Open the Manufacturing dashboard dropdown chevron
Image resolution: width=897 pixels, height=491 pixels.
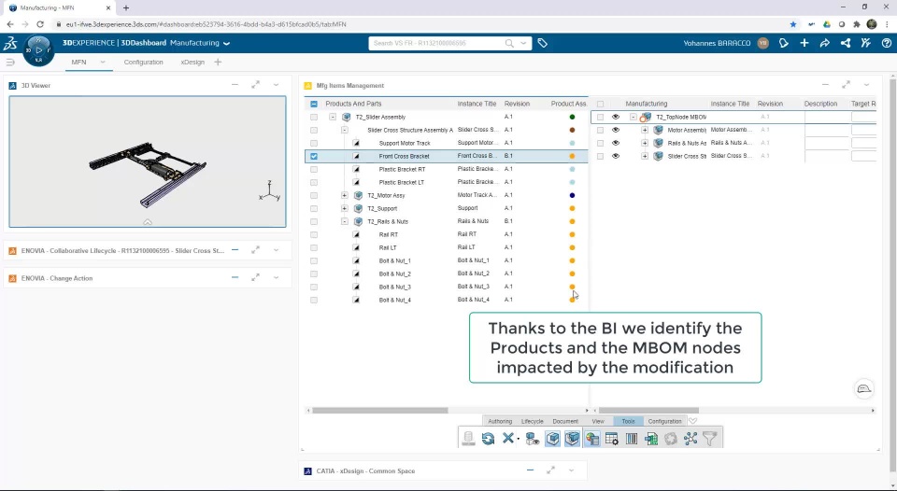tap(226, 44)
